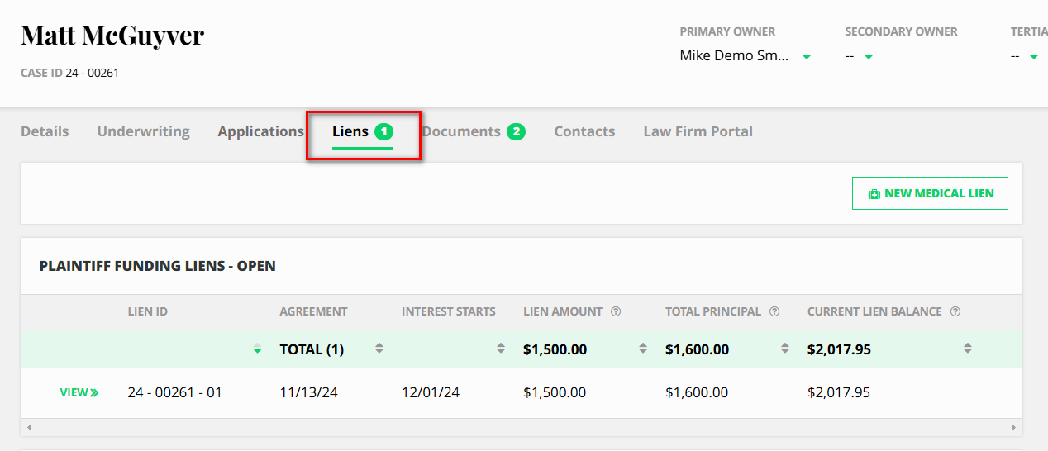Screen dimensions: 1048x451
Task: Go to the Documents tab
Action: 473,131
